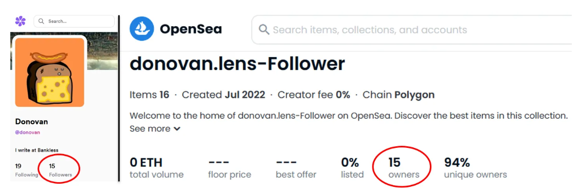580x192 pixels.
Task: Click the profile cover banner image
Action: [102, 51]
